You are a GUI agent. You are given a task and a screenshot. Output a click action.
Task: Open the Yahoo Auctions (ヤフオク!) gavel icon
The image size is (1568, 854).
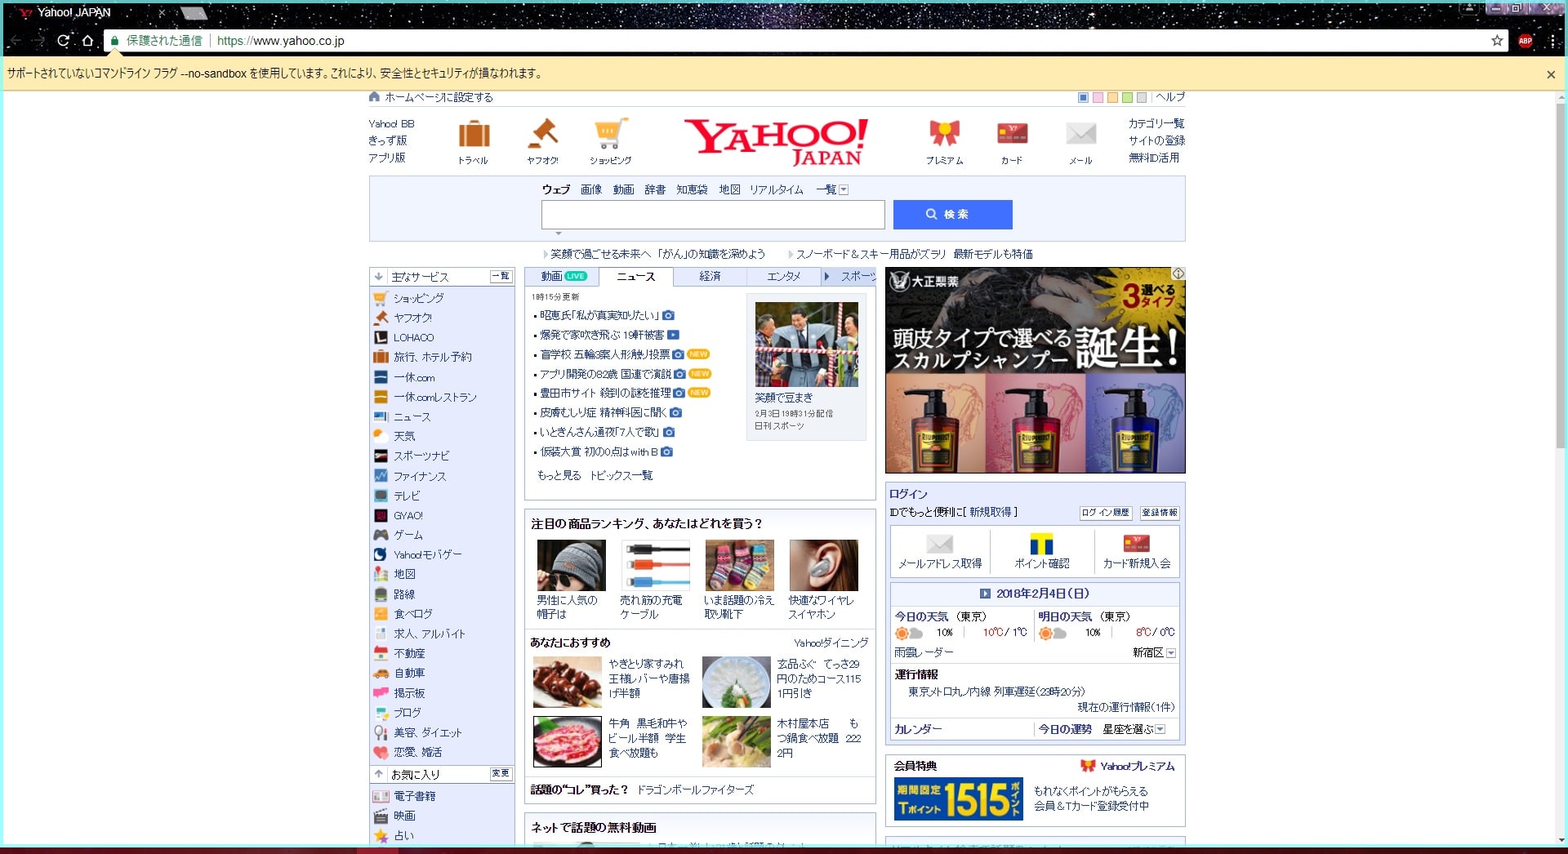coord(542,133)
